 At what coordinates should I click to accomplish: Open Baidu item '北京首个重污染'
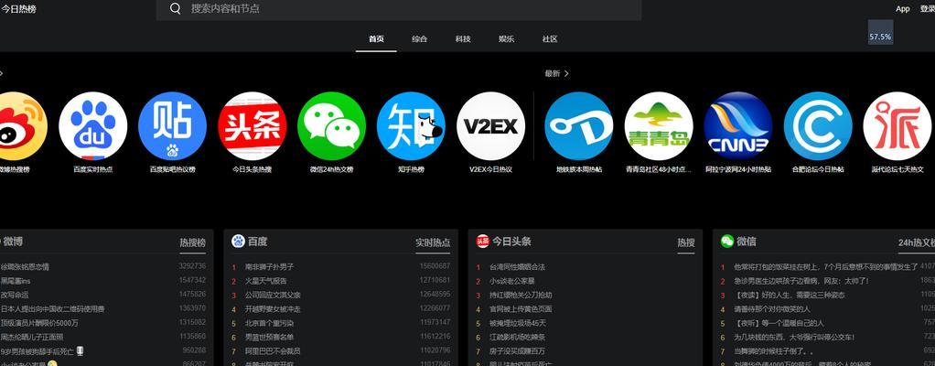coord(269,324)
